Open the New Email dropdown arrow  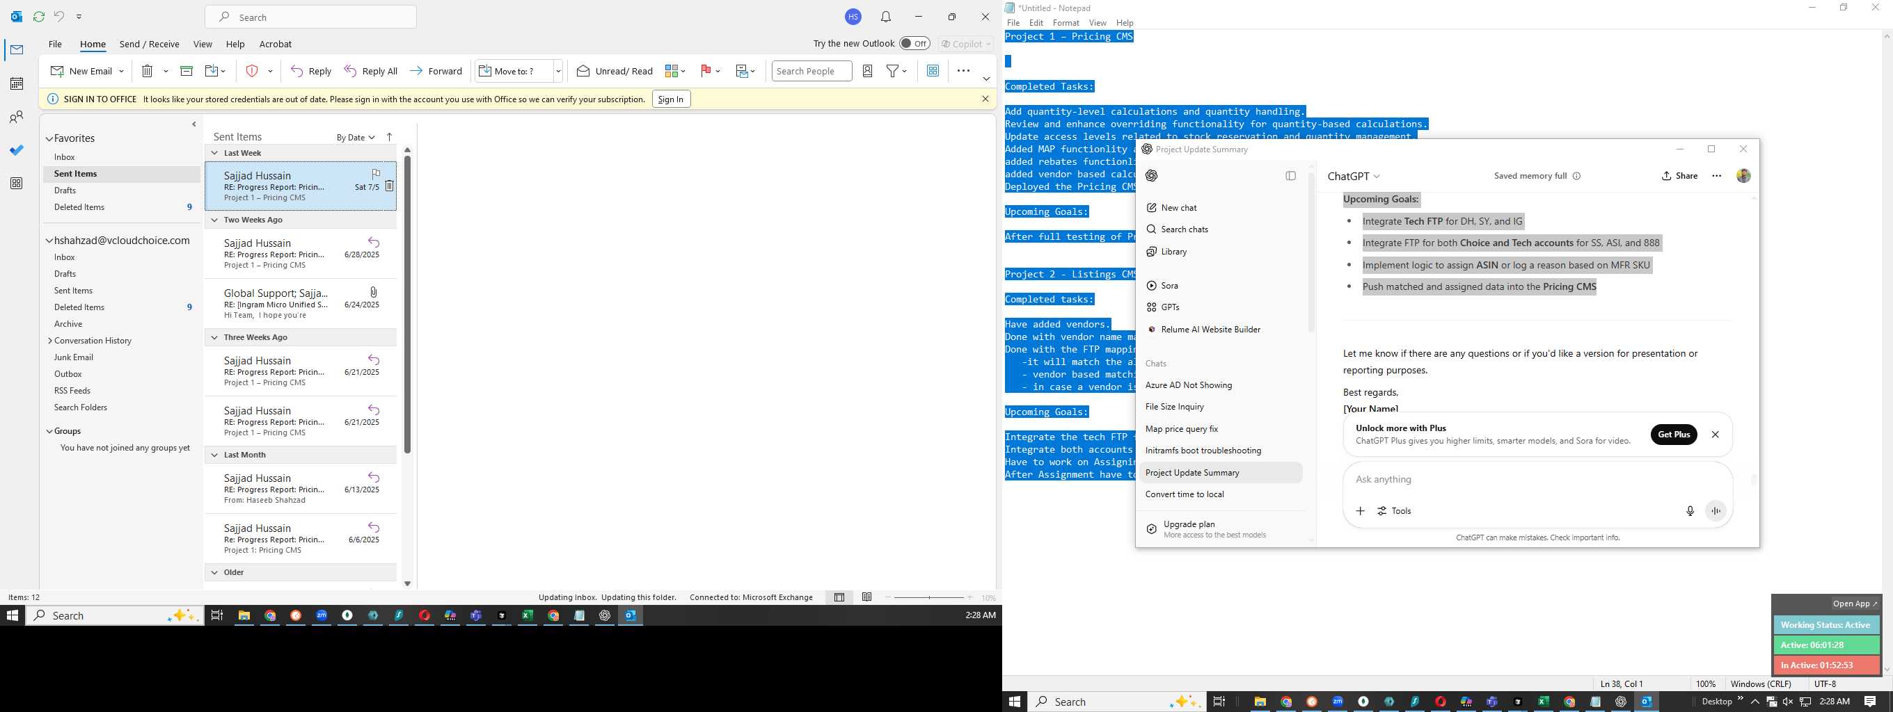[x=121, y=71]
